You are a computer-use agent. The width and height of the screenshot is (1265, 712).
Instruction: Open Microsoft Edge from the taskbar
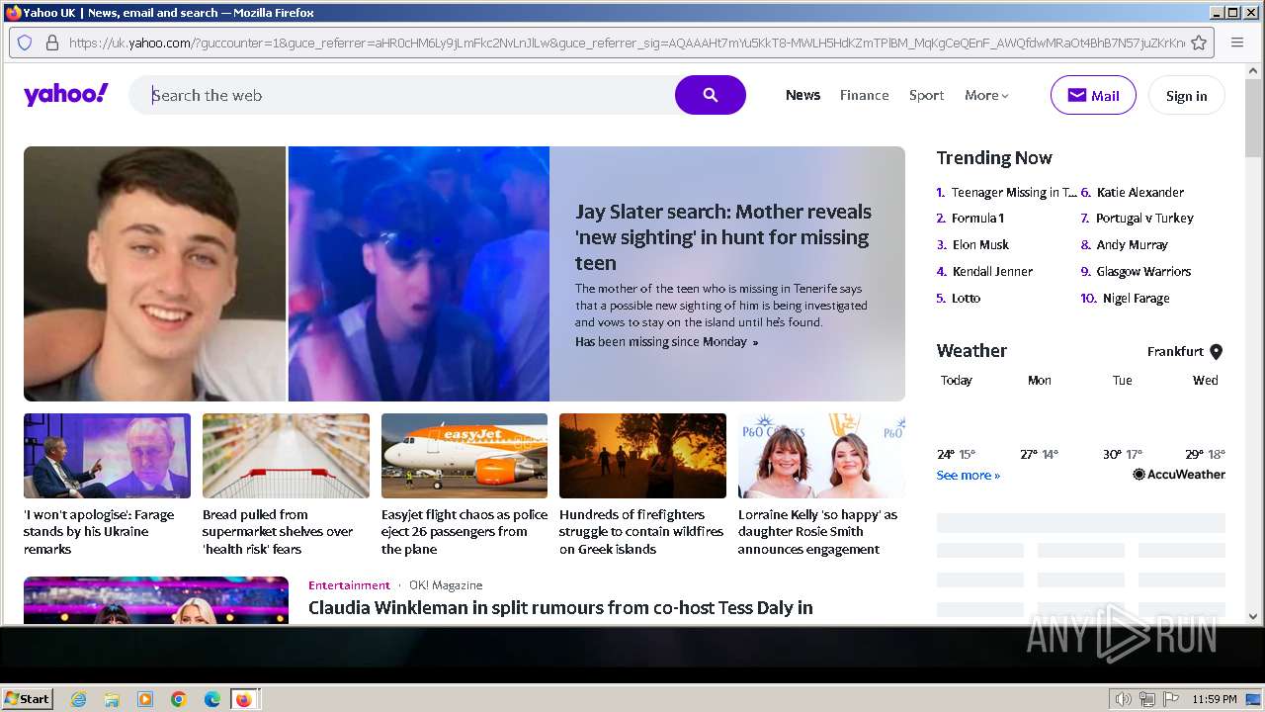211,699
